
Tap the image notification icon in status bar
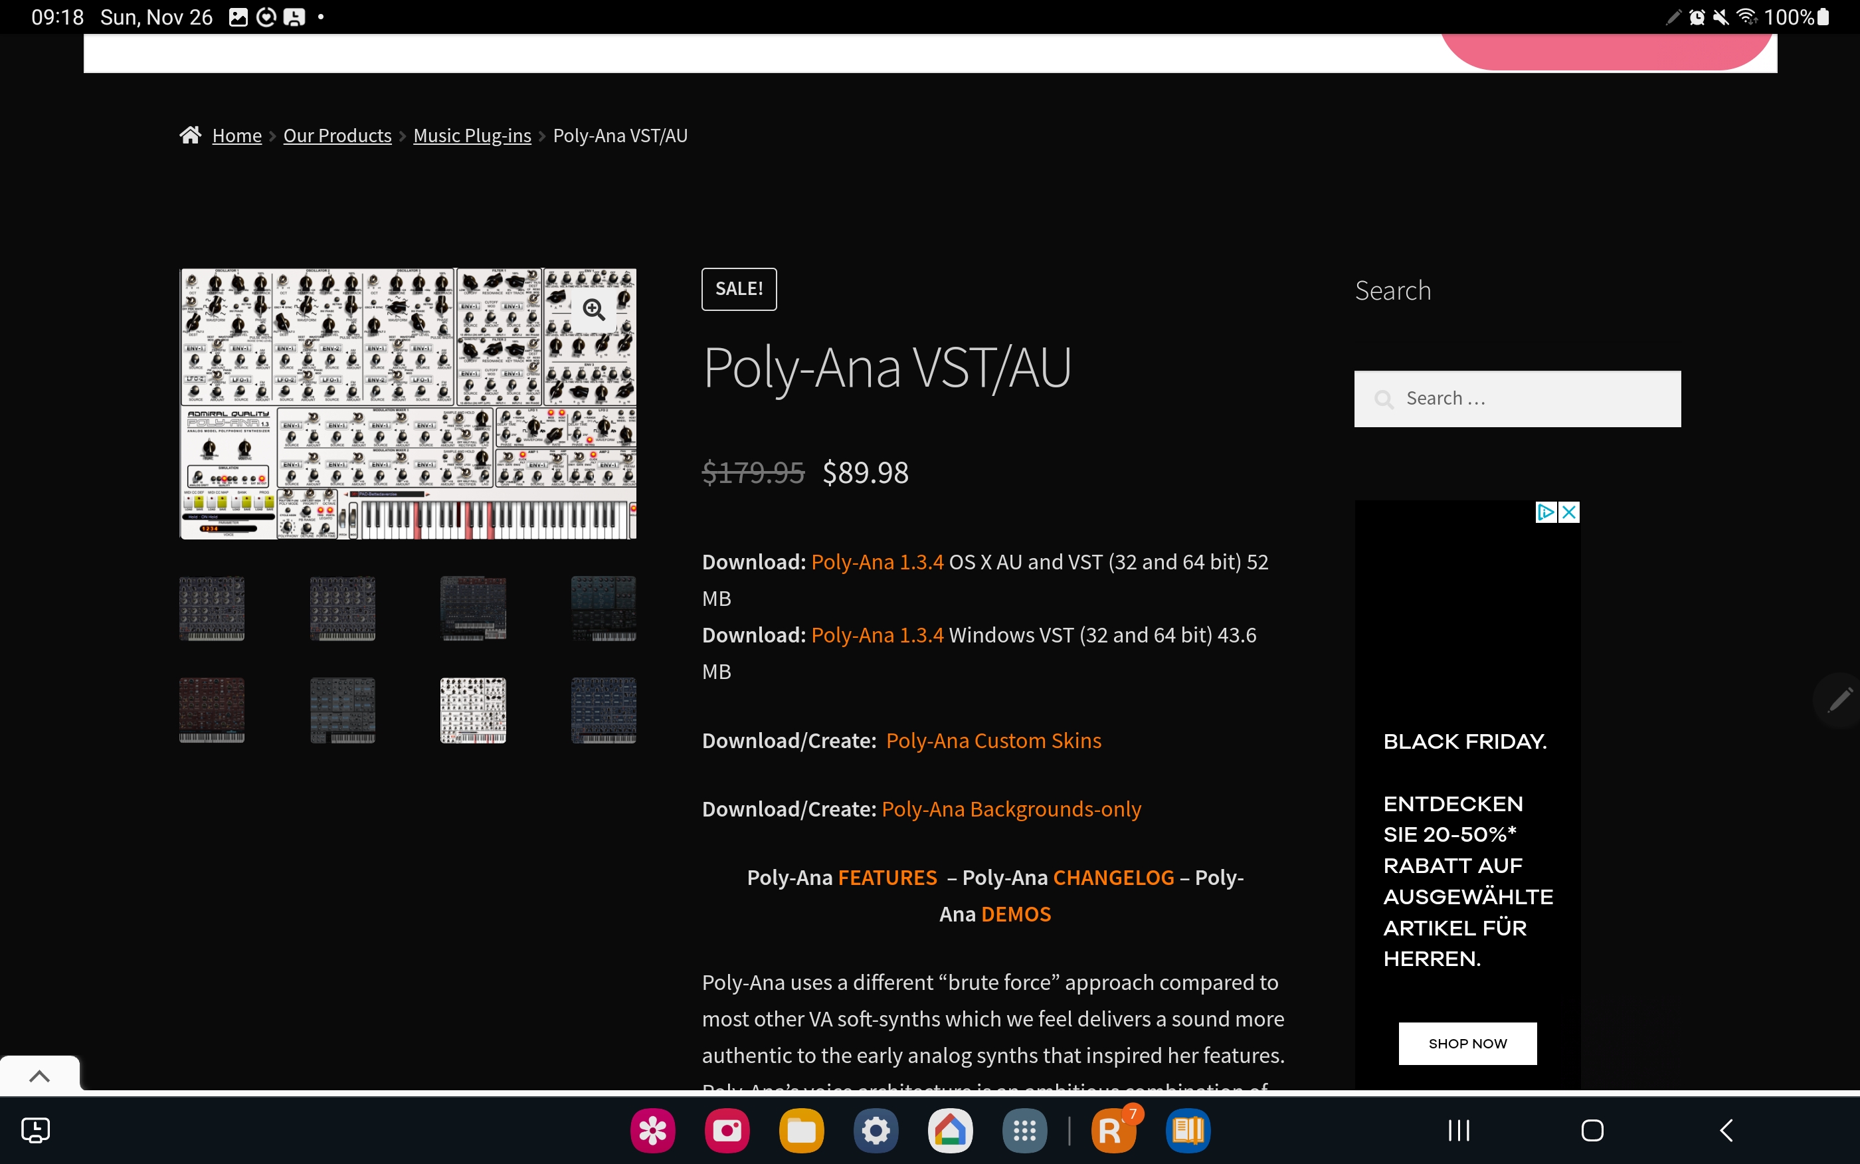(x=238, y=17)
